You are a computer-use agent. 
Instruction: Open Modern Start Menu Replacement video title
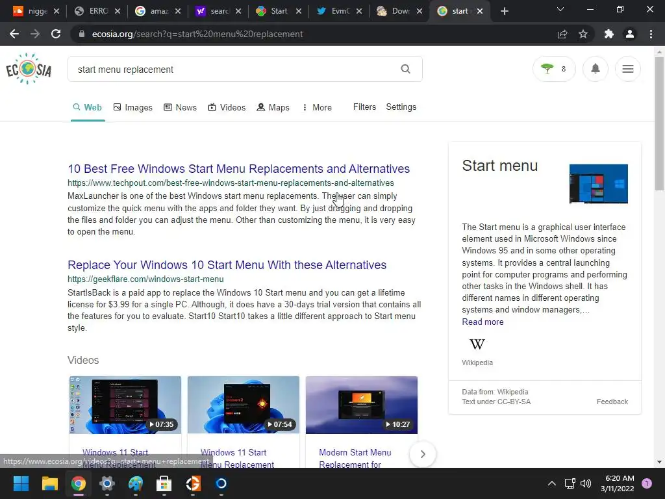tap(355, 458)
